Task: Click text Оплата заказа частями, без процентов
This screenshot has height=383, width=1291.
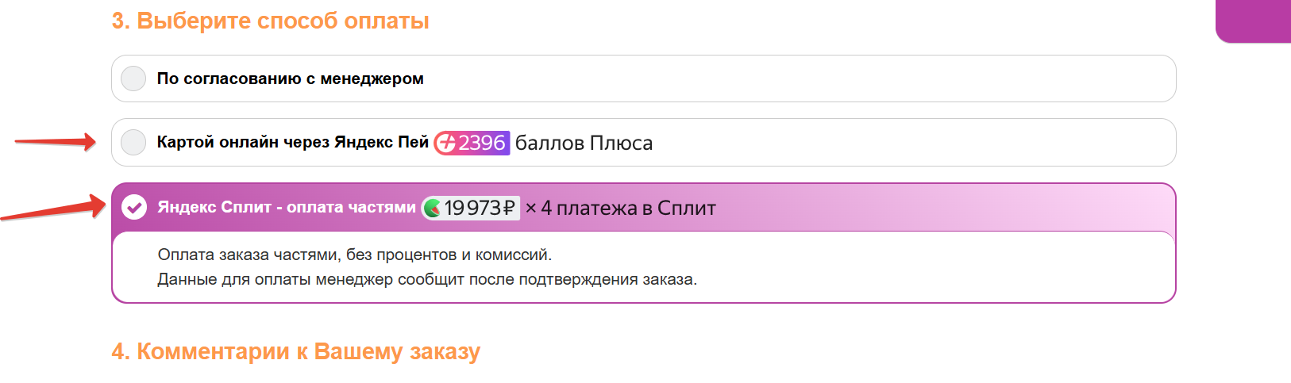Action: click(354, 255)
